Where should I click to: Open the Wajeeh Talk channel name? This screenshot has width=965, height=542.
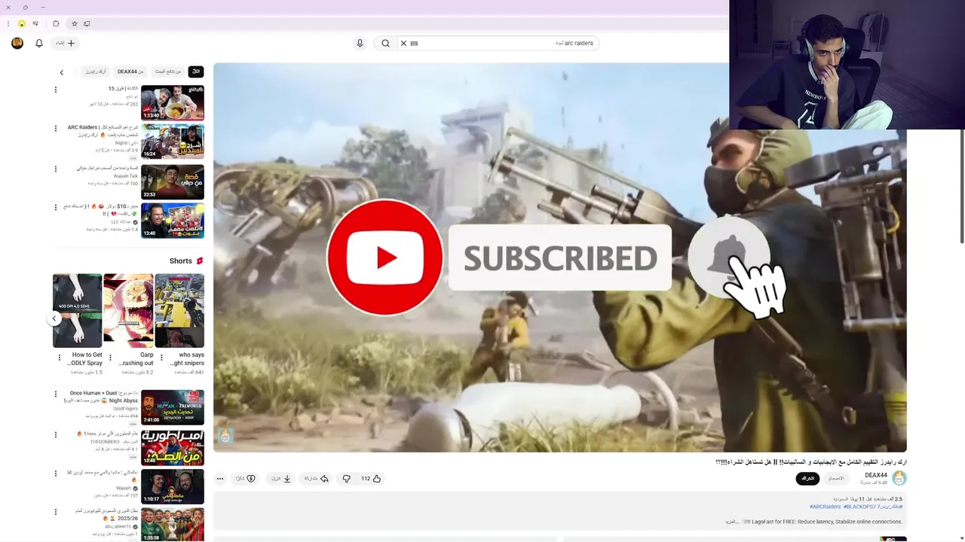[126, 176]
